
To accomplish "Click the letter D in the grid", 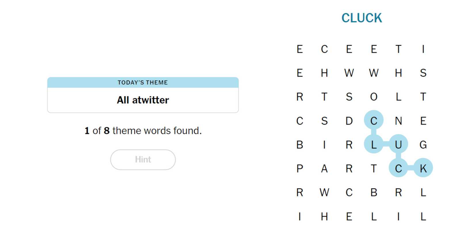I will point(349,121).
